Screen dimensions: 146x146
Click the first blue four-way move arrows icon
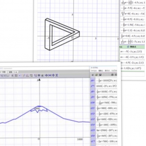(46, 75)
